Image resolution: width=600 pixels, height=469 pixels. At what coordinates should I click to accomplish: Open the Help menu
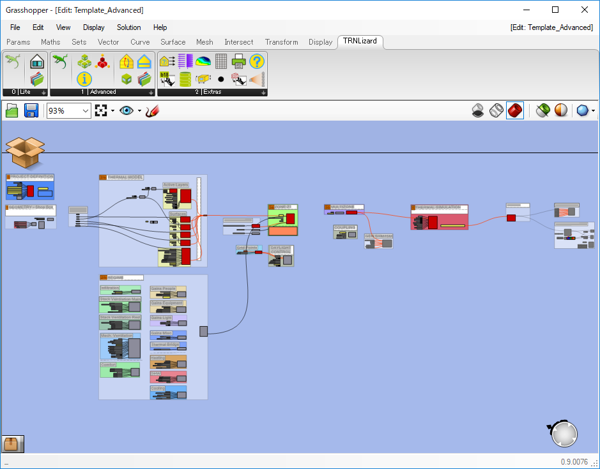click(160, 27)
